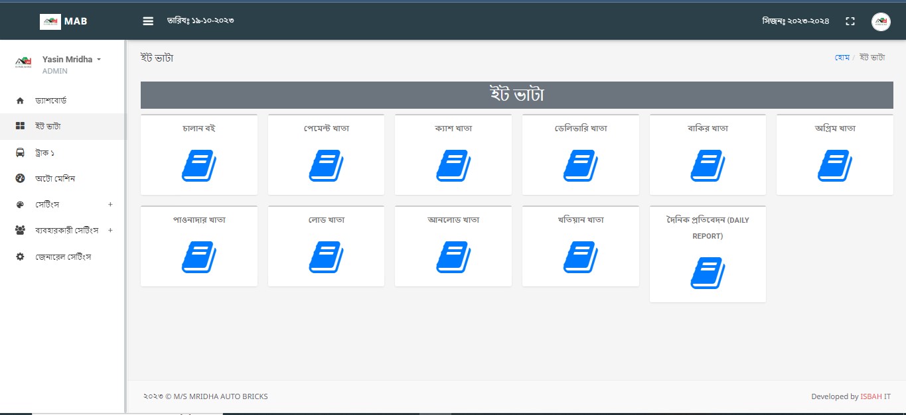
Task: Click the পেমেন্ট খাতা book icon
Action: pos(326,166)
